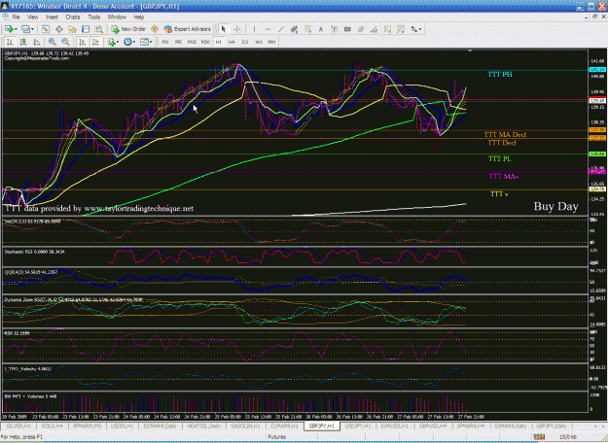Screen dimensions: 608x443
Task: Switch to the GOLD,H4 chart tab
Action: point(53,426)
